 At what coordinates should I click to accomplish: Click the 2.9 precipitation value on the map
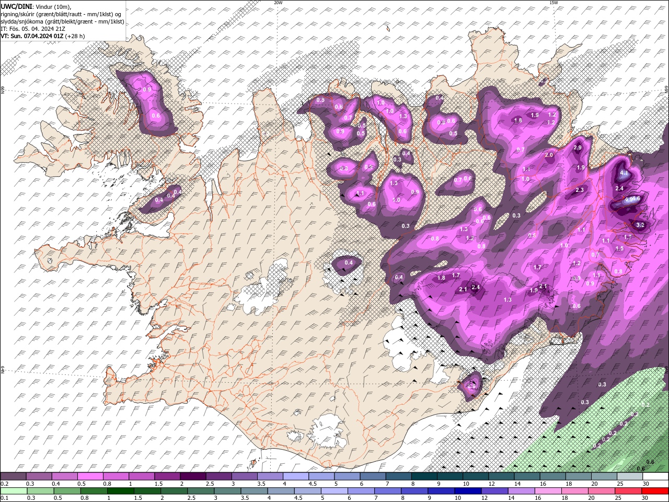click(578, 148)
